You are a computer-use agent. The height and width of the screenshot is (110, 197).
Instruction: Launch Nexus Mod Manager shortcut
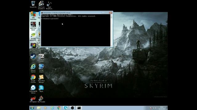(41, 79)
